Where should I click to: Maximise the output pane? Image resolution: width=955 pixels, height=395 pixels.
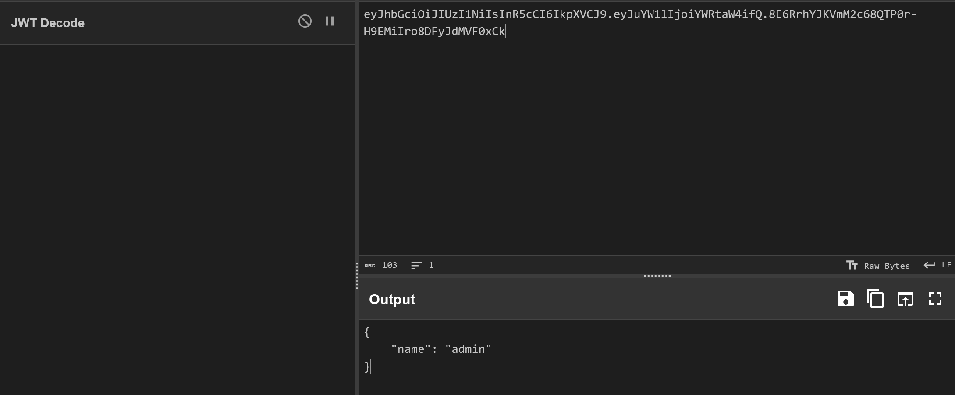[x=935, y=299]
